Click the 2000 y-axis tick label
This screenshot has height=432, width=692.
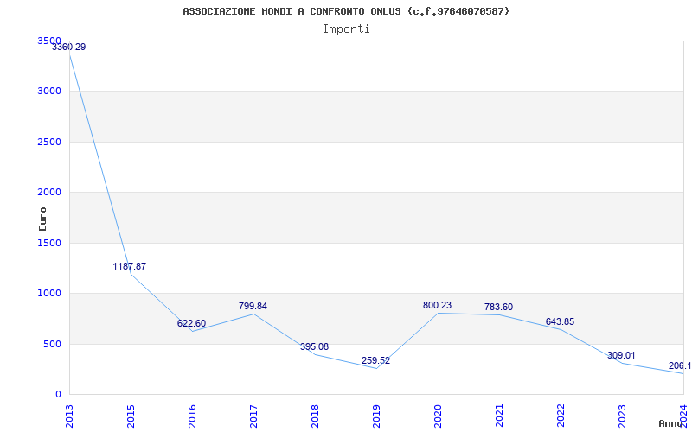click(49, 192)
